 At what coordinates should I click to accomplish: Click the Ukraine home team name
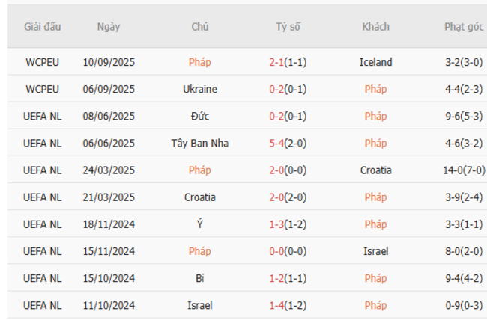(x=200, y=89)
